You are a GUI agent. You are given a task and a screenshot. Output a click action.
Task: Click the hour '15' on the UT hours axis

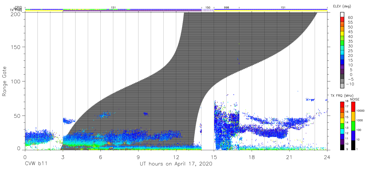tap(214, 157)
